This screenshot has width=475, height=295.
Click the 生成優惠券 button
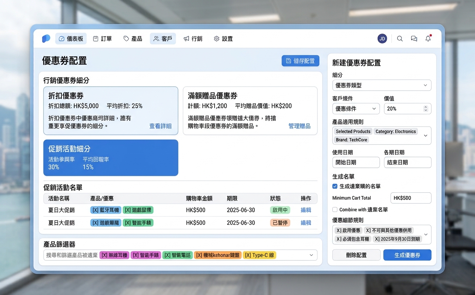point(407,255)
